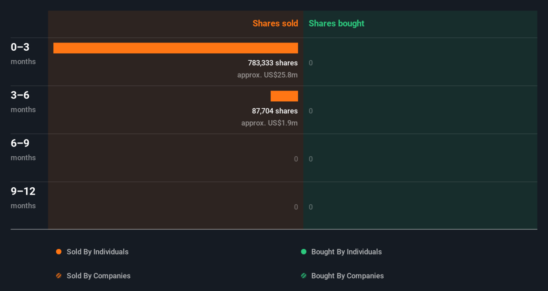Click the approx. US$25.8m text
Image resolution: width=548 pixels, height=291 pixels.
pyautogui.click(x=268, y=75)
